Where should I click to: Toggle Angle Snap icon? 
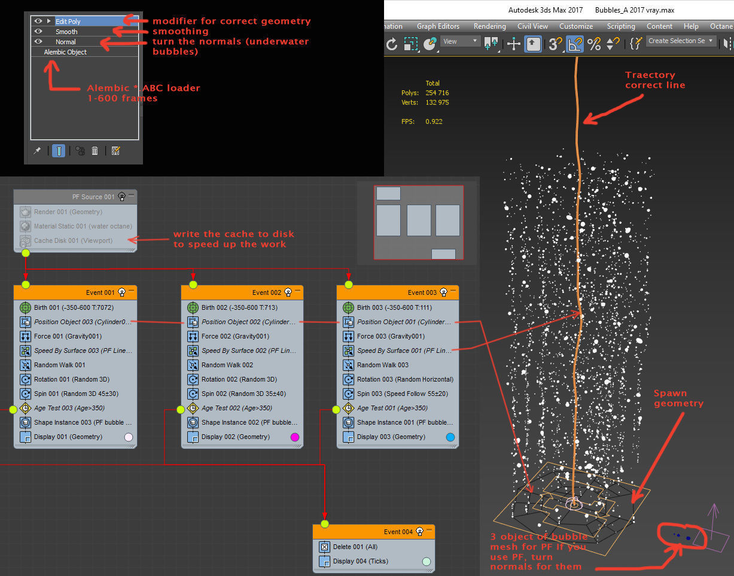[x=575, y=44]
